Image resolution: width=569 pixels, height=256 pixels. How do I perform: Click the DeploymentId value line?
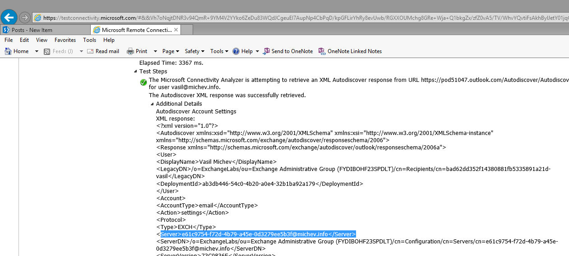coord(259,184)
